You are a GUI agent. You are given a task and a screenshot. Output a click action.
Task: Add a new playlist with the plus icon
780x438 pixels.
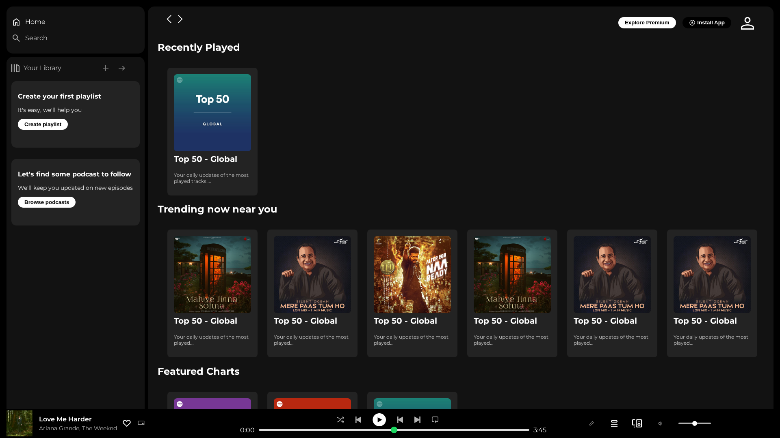click(106, 68)
